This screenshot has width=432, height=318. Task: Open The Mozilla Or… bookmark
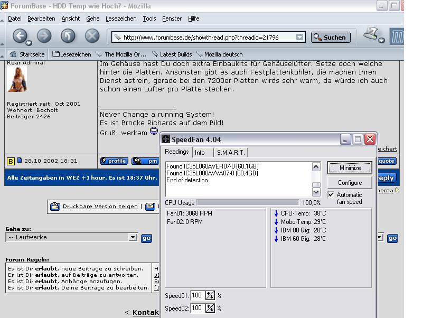(121, 54)
